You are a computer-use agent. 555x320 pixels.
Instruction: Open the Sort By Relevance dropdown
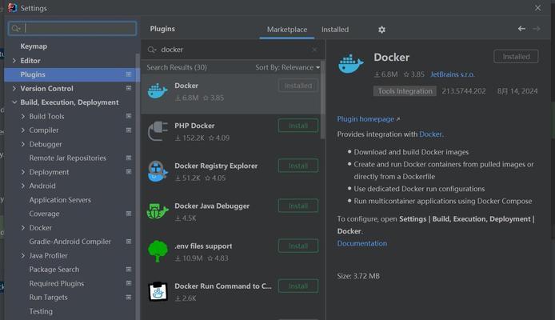(287, 67)
